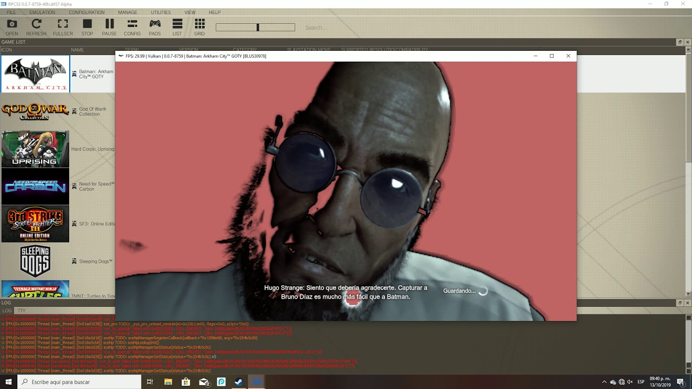Open the Utilities menu
Screen dimensions: 692x389
coord(161,12)
